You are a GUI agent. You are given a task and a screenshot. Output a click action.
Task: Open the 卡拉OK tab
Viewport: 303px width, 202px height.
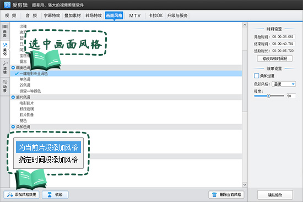pos(155,15)
